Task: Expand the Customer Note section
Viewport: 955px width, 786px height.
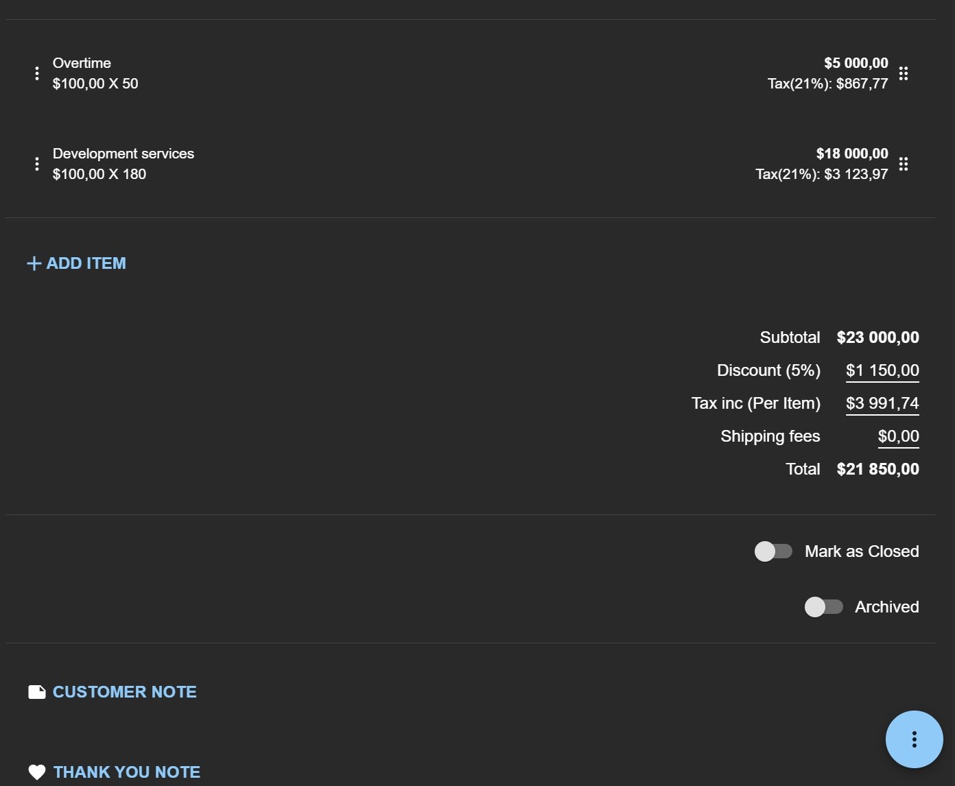Action: [113, 692]
